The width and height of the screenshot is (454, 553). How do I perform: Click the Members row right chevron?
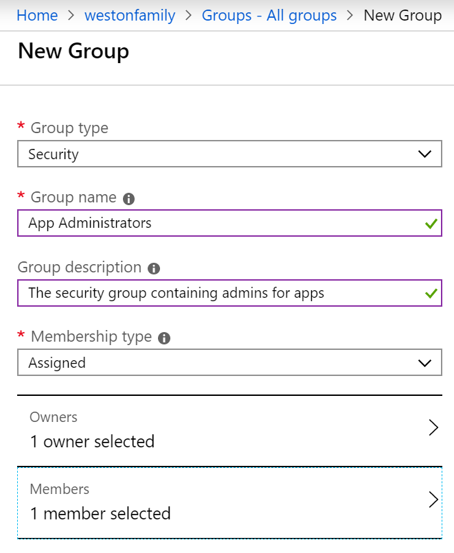click(x=433, y=499)
